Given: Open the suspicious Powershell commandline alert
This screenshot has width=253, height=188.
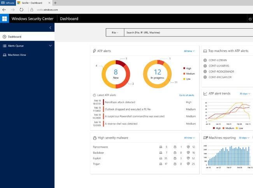Looking at the screenshot, I should pos(135,117).
